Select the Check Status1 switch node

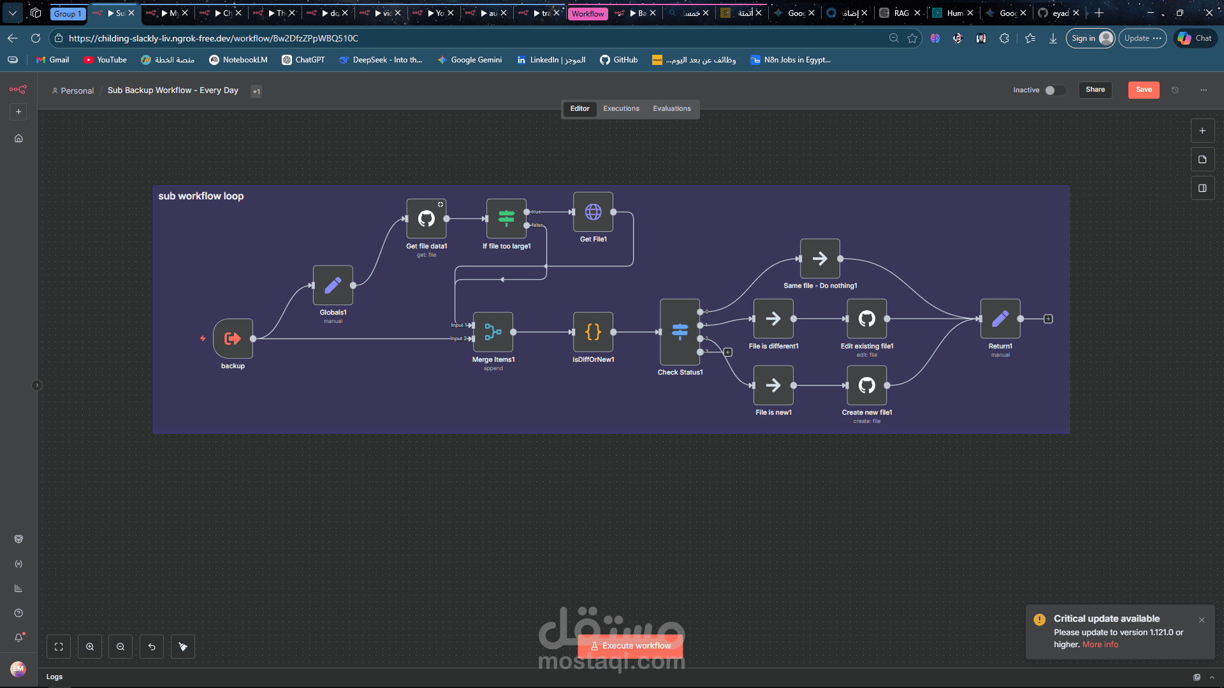(680, 331)
